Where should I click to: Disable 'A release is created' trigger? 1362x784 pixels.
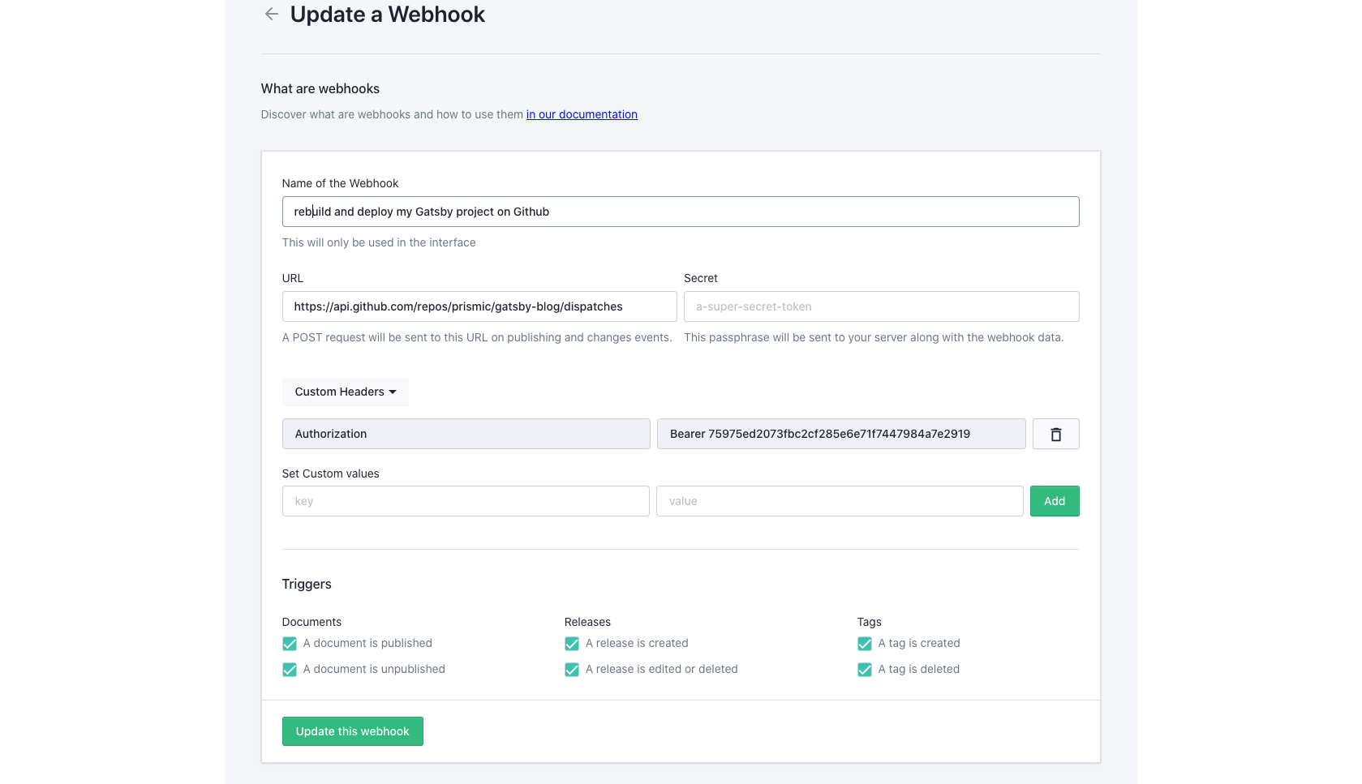(572, 644)
